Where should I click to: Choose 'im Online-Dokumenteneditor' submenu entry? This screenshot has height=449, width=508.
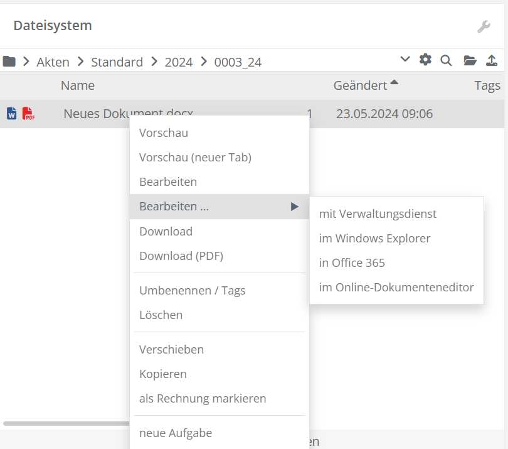[x=396, y=288]
